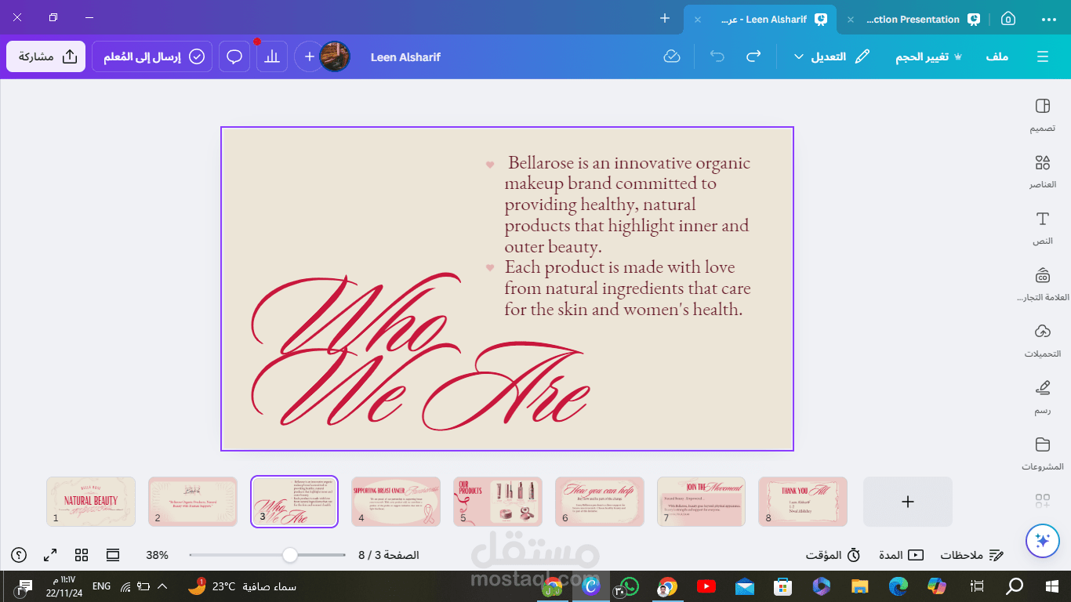The width and height of the screenshot is (1071, 602).
Task: Select page 4 Supporting Breast Cancer thumbnail
Action: 396,502
